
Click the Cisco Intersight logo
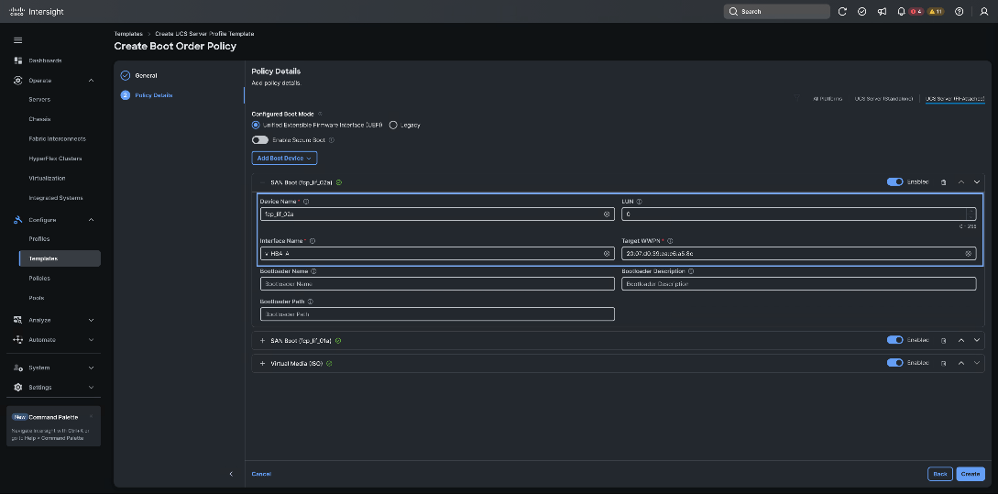pos(37,12)
